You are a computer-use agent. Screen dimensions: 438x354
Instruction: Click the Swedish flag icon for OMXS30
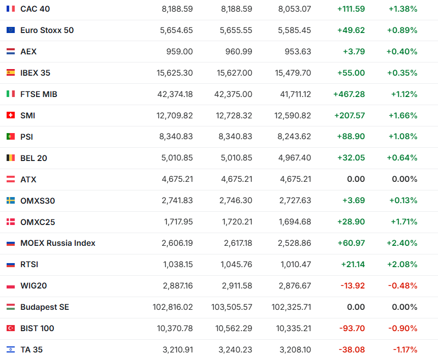tap(11, 201)
